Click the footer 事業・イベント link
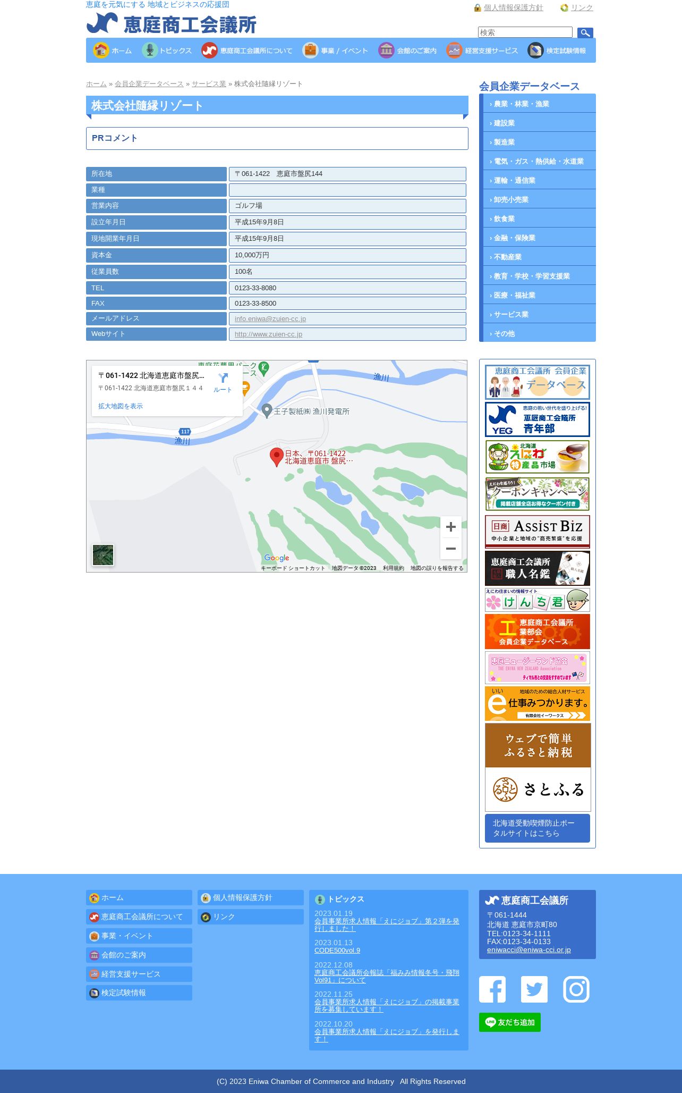 click(139, 936)
